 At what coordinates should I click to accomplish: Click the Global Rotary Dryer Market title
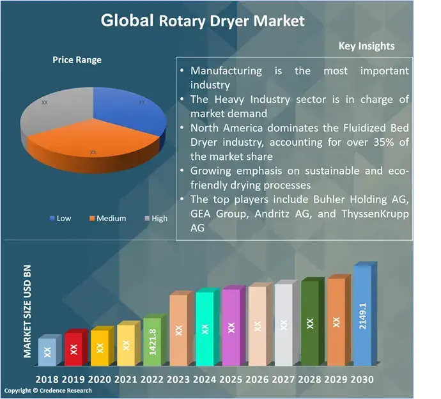click(x=203, y=20)
